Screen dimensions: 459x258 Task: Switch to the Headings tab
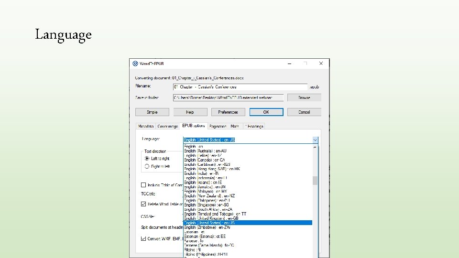point(254,126)
